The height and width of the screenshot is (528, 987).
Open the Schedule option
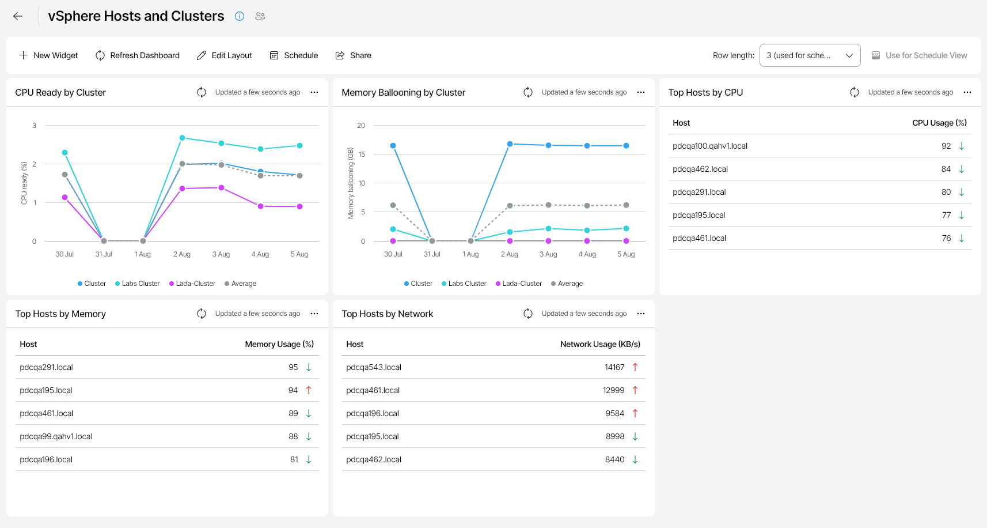294,55
